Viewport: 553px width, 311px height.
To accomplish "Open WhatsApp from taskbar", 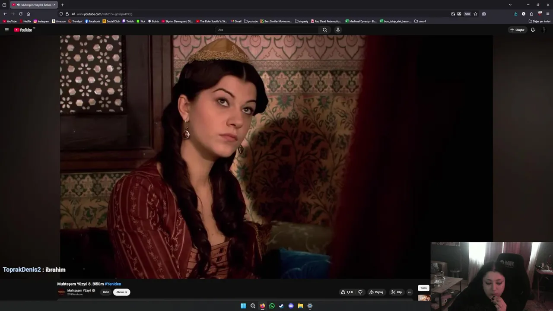I will coord(272,306).
